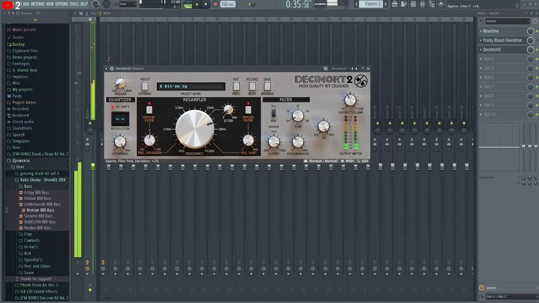
Task: Click the OUTPUT VOLUME knob
Action: pos(350,100)
